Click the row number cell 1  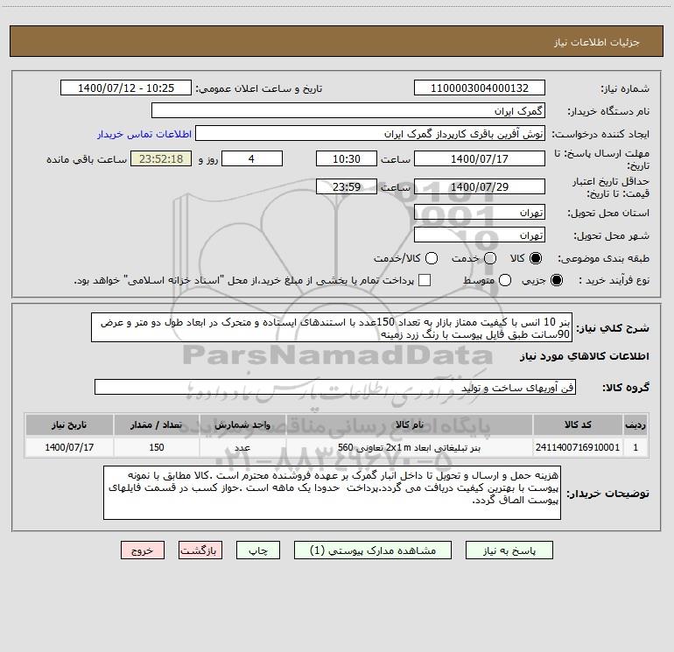(x=635, y=447)
